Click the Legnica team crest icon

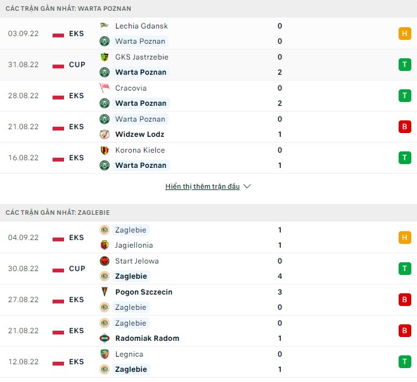[x=105, y=354]
